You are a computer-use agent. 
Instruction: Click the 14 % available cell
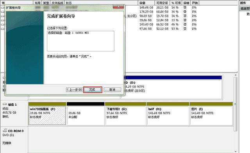tap(175, 7)
